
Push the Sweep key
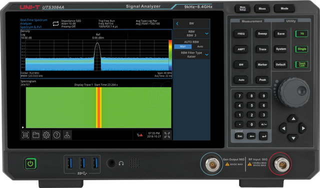262,33
